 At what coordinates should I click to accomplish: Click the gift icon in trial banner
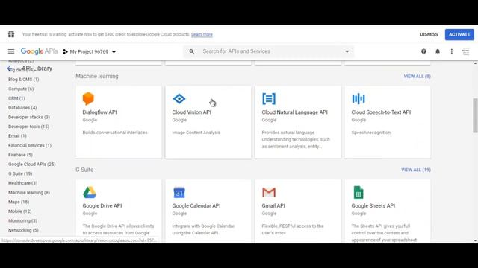pos(11,34)
